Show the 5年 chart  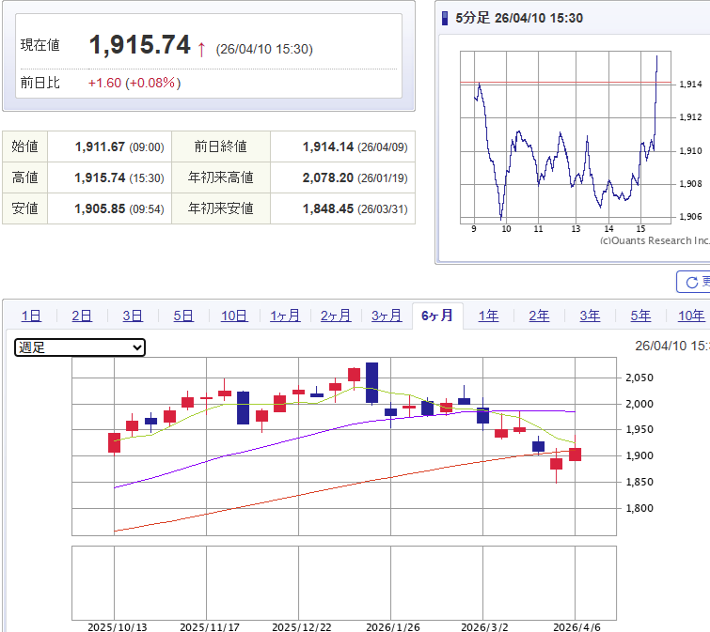[x=640, y=316]
